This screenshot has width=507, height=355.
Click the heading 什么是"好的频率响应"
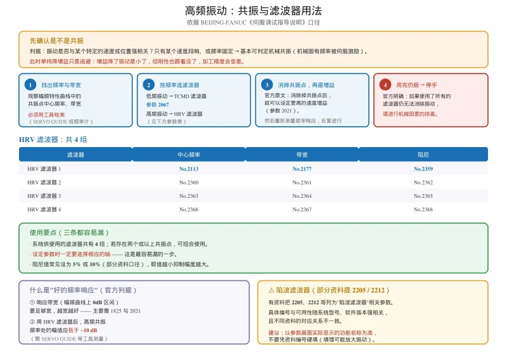tap(63, 290)
